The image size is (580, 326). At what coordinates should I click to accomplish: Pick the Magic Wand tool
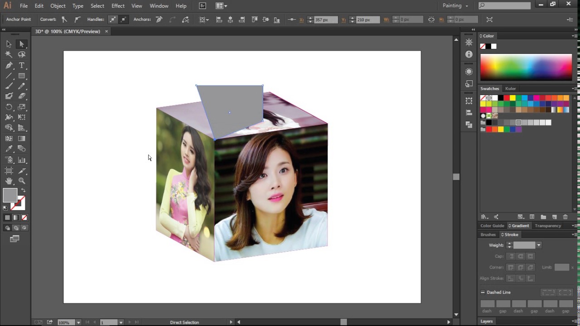[x=9, y=54]
